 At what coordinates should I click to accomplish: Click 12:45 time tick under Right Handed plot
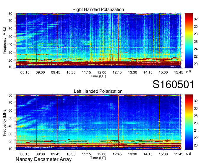pyautogui.click(x=117, y=72)
